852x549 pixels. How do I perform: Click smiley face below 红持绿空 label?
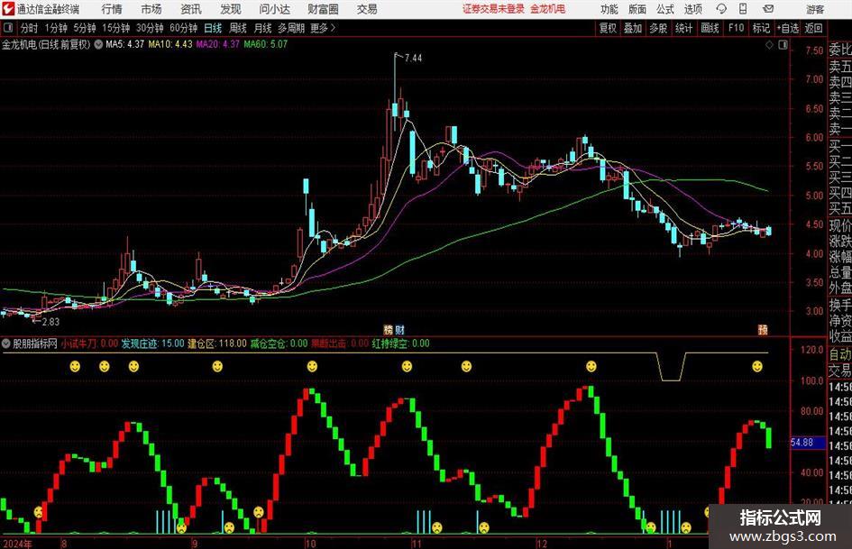407,366
